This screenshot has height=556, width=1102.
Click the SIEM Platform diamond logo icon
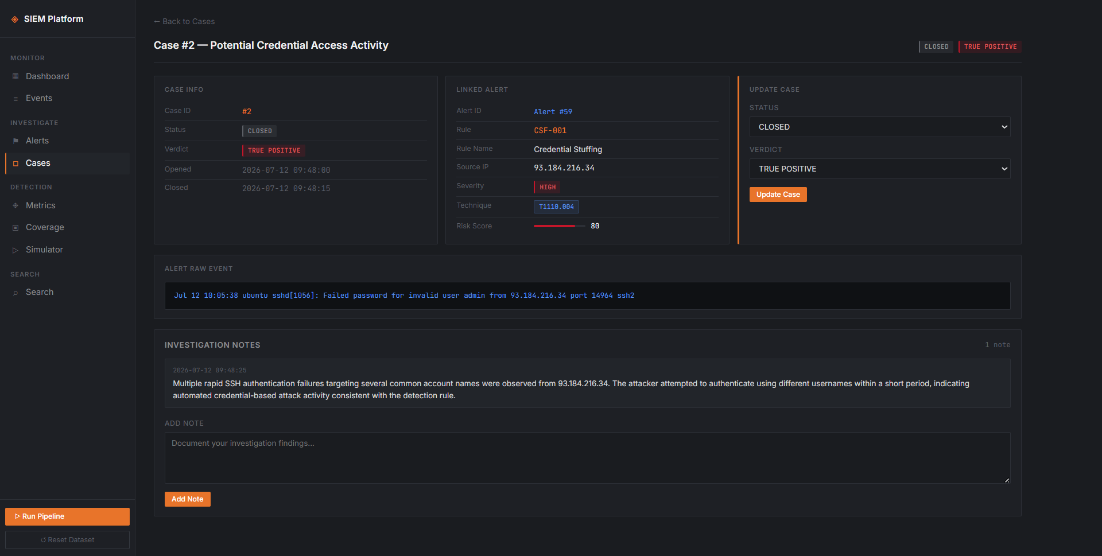pyautogui.click(x=15, y=20)
